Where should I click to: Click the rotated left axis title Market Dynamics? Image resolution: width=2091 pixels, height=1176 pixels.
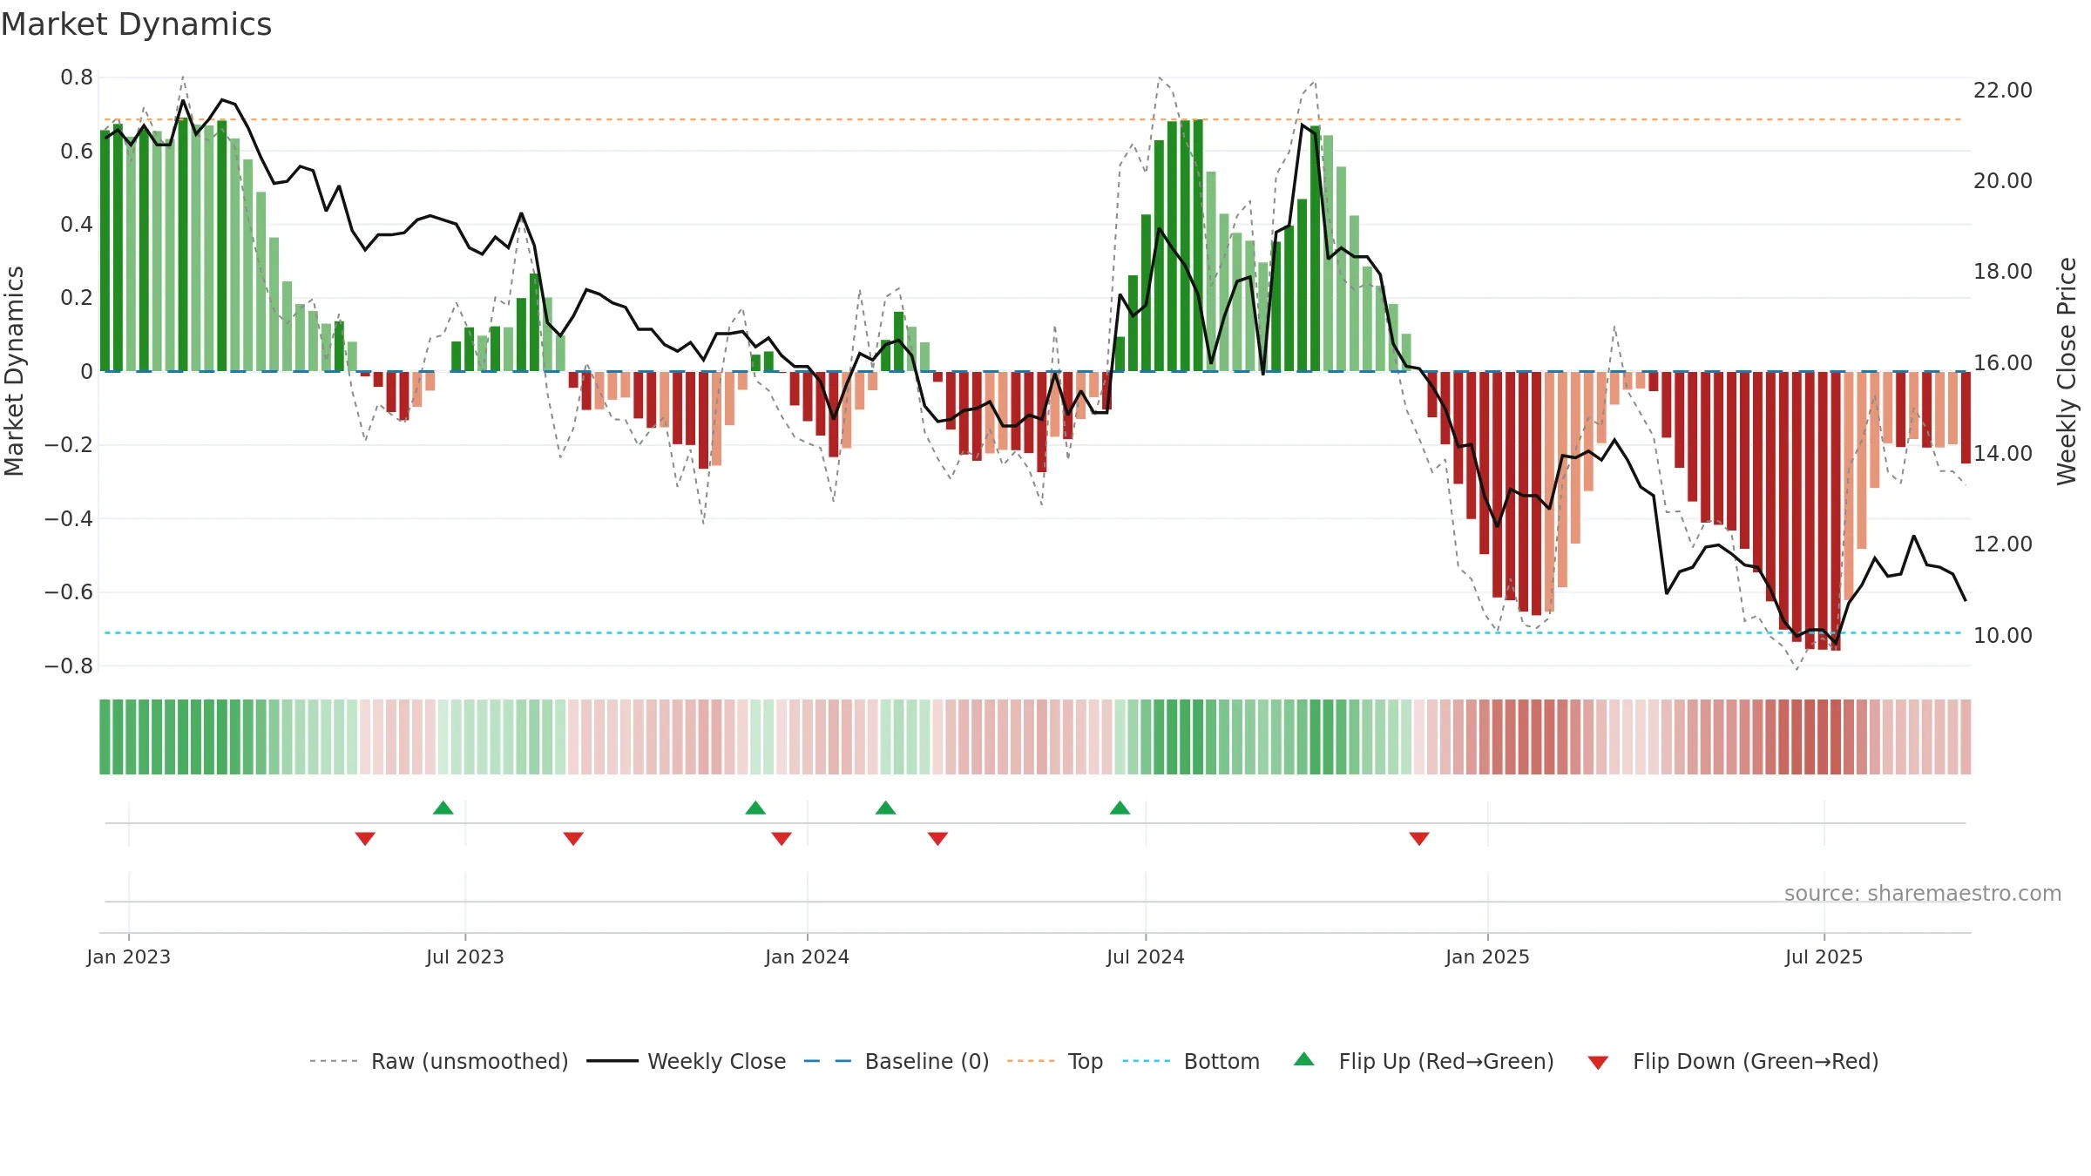pos(14,371)
